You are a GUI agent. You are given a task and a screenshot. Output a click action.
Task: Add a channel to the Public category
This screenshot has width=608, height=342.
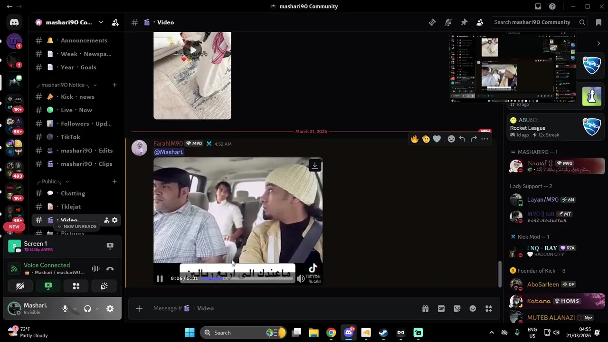tap(114, 181)
